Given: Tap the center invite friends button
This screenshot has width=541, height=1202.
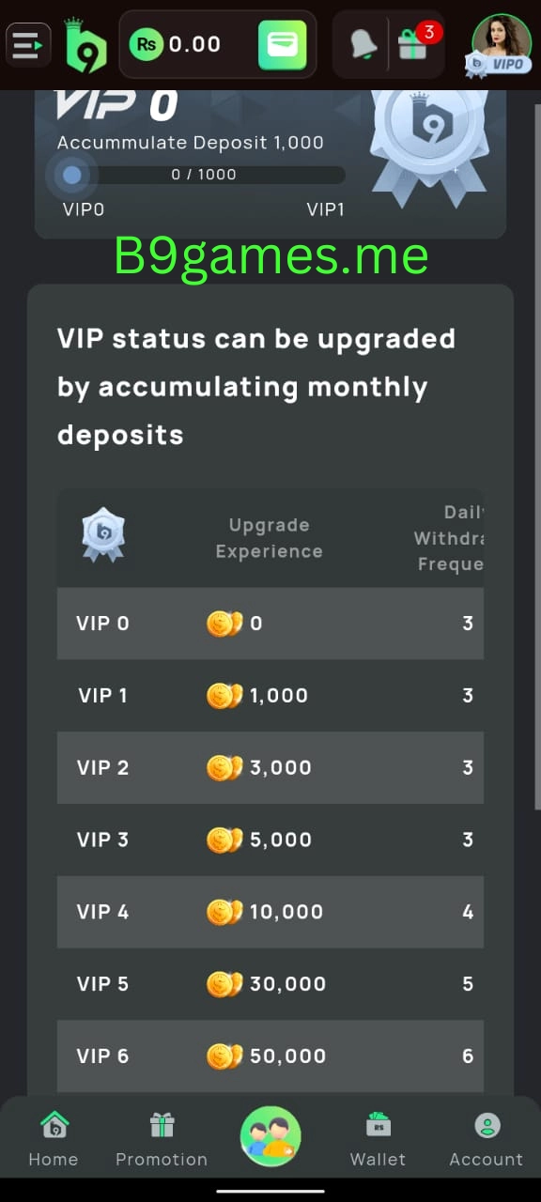Looking at the screenshot, I should (270, 1136).
